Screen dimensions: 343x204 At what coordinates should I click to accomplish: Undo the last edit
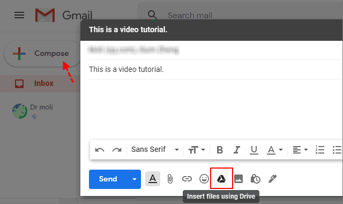pos(100,150)
